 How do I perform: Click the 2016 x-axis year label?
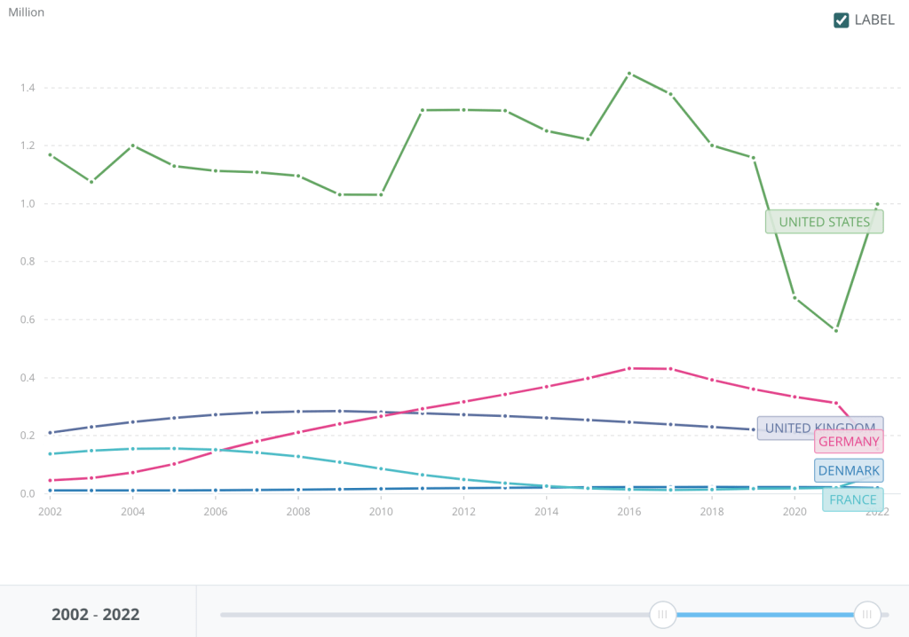click(x=629, y=512)
